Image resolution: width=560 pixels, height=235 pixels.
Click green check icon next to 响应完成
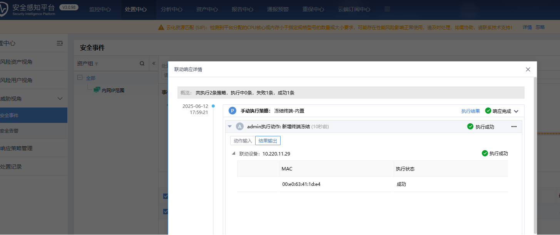[488, 111]
